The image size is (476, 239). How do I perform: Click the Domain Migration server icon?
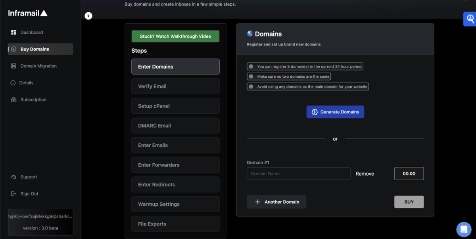pyautogui.click(x=13, y=66)
